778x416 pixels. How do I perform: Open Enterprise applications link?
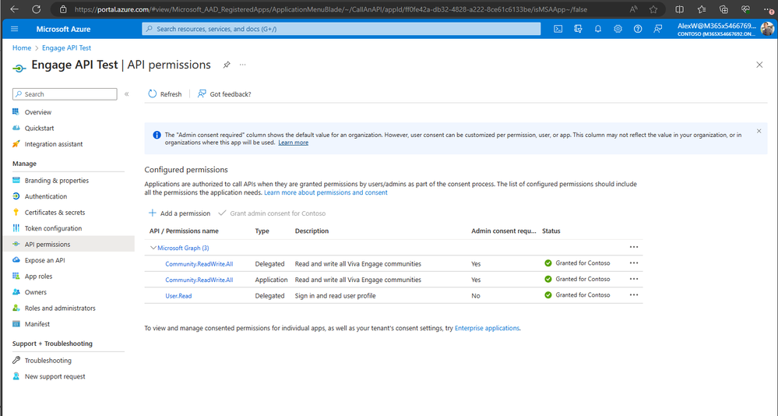click(x=487, y=328)
